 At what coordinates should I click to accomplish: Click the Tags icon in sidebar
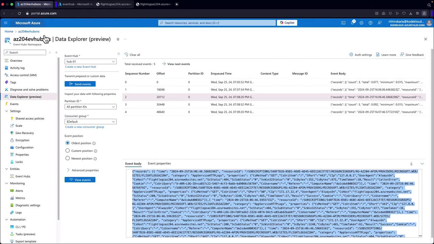(x=6, y=82)
